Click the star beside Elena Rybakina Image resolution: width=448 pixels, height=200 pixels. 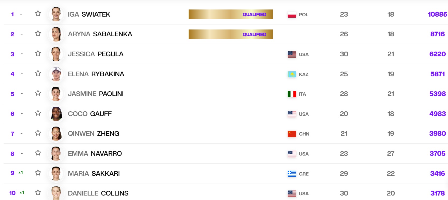(38, 73)
